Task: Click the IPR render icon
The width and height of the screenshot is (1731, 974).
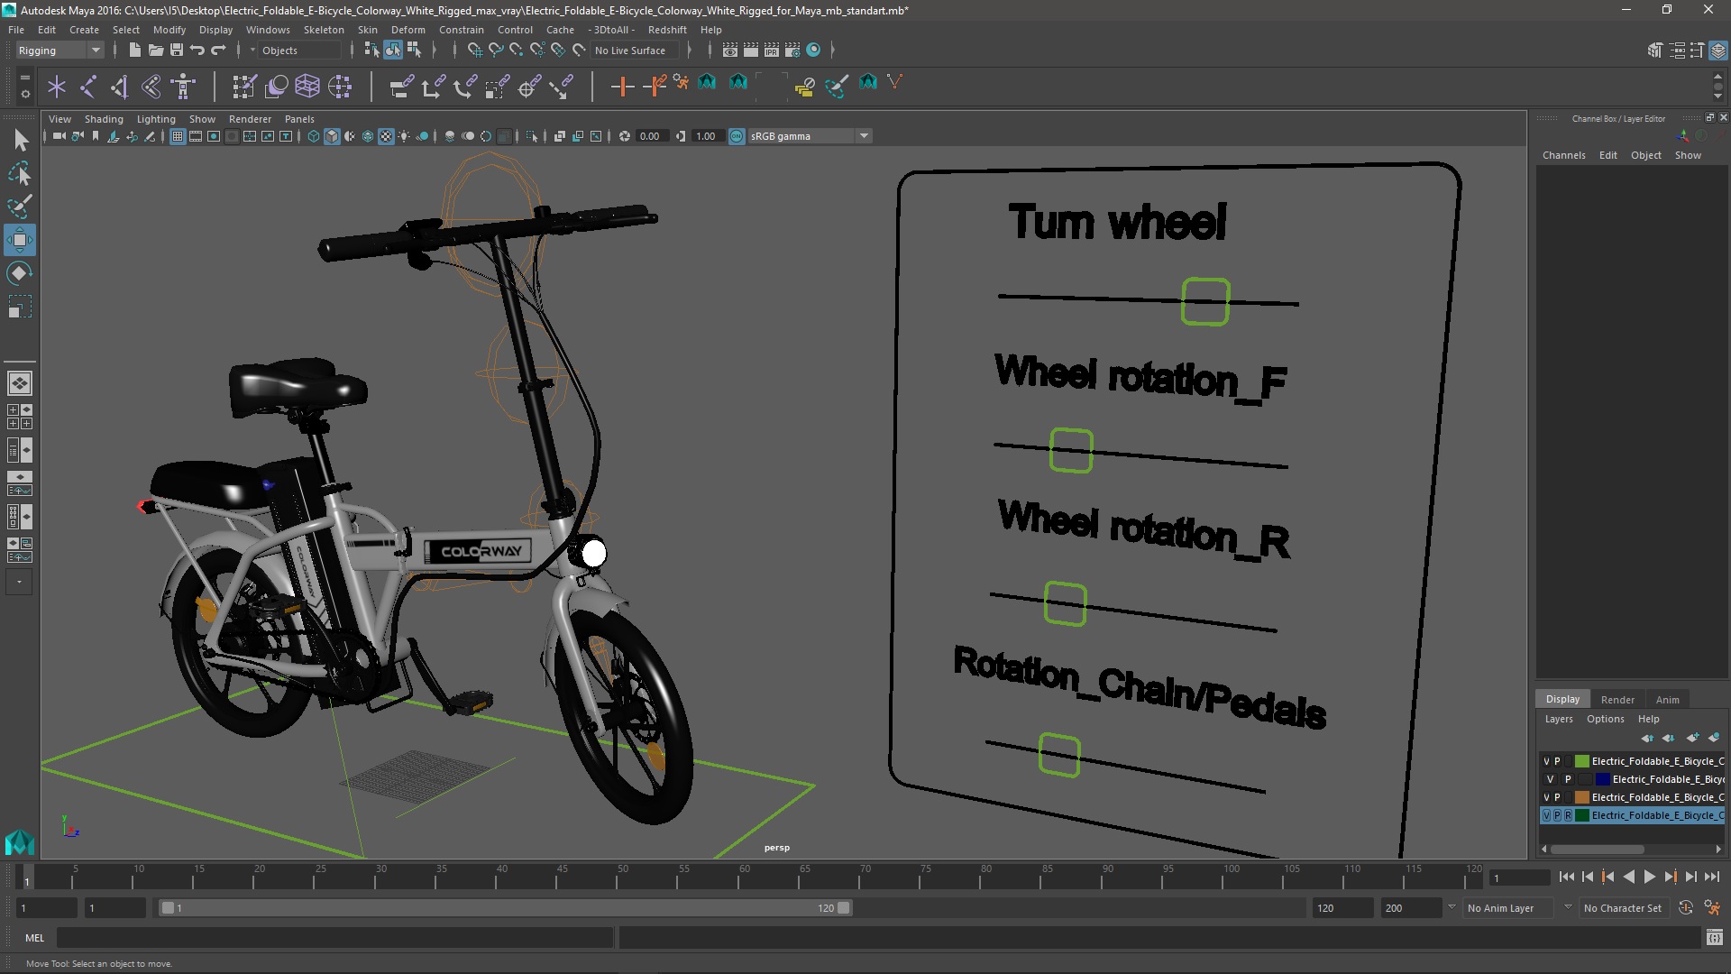Action: click(772, 51)
